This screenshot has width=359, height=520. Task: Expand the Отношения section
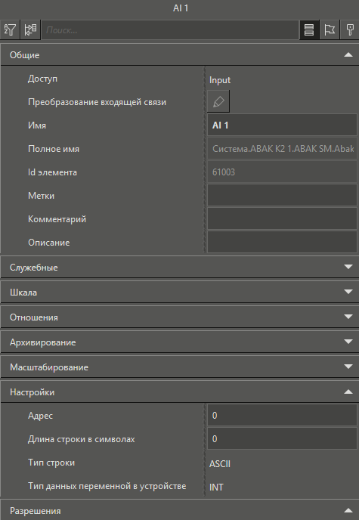[179, 317]
